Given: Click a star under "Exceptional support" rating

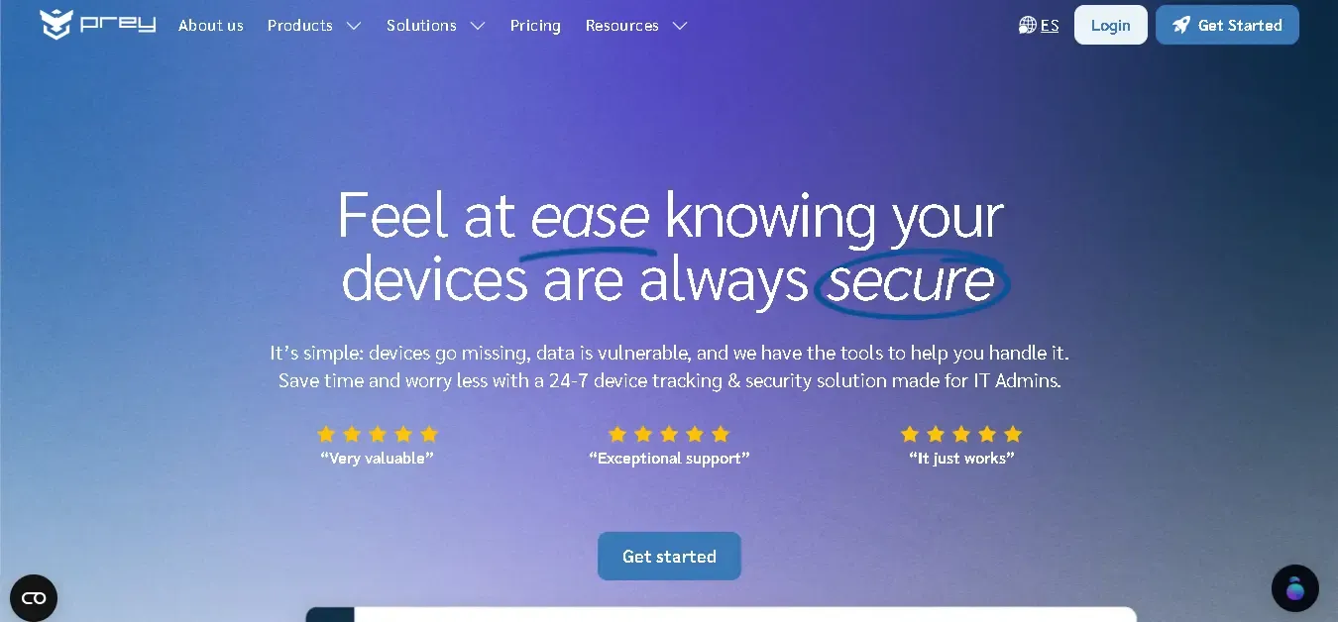Looking at the screenshot, I should coord(668,434).
